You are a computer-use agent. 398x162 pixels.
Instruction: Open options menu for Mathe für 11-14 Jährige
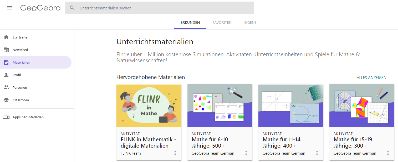click(x=317, y=153)
